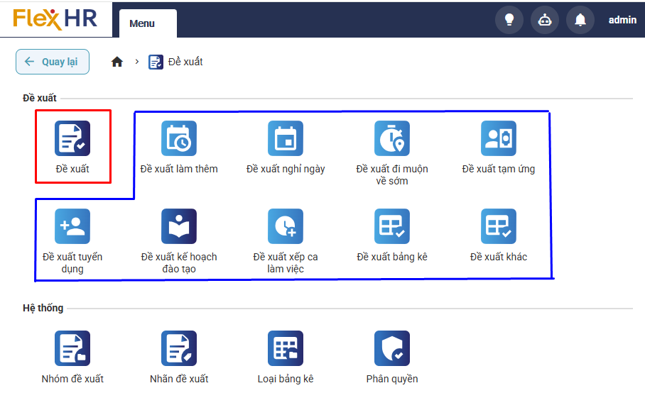Open the admin user menu
The height and width of the screenshot is (410, 645).
pos(622,20)
